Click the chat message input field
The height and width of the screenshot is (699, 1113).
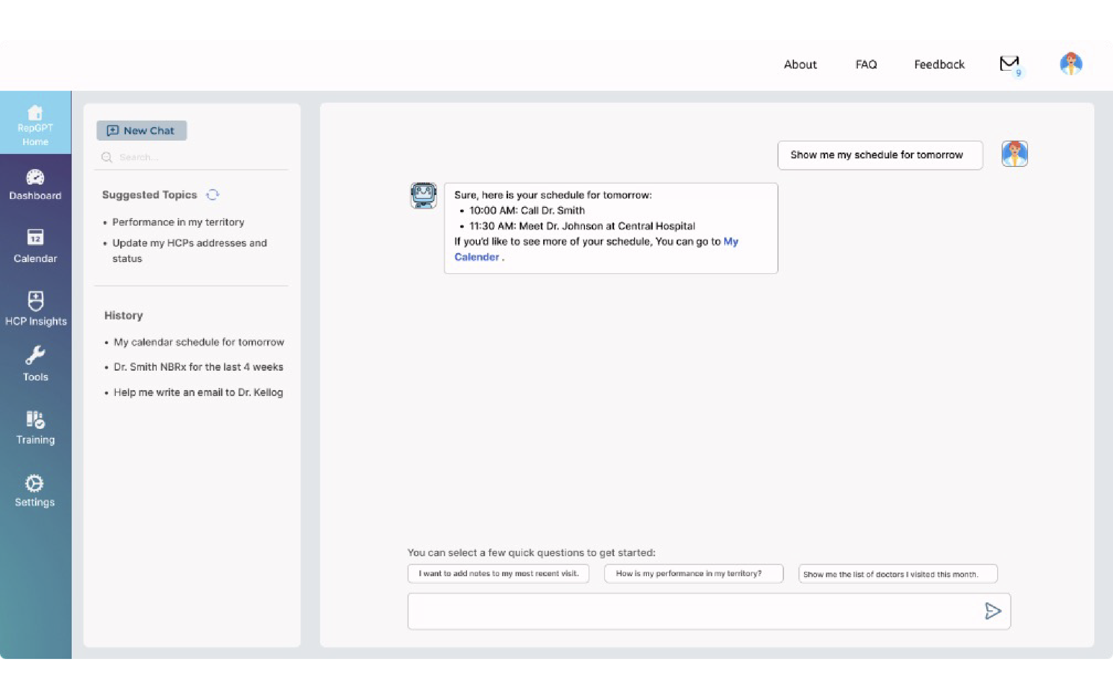[693, 611]
